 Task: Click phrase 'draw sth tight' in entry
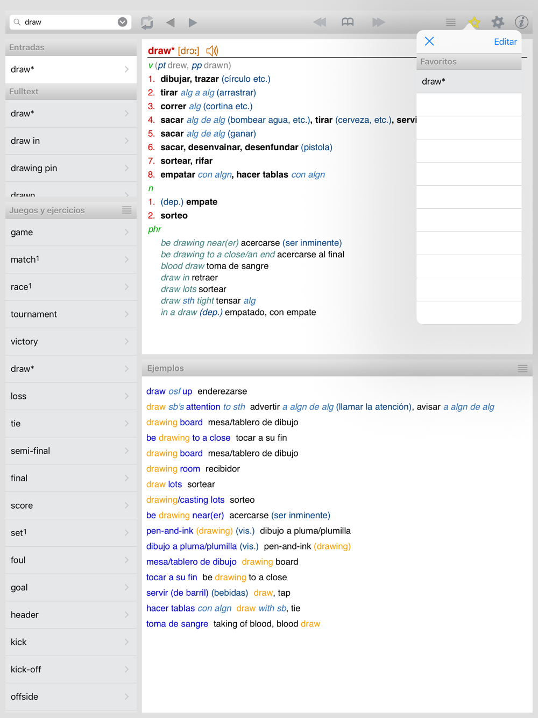point(187,301)
